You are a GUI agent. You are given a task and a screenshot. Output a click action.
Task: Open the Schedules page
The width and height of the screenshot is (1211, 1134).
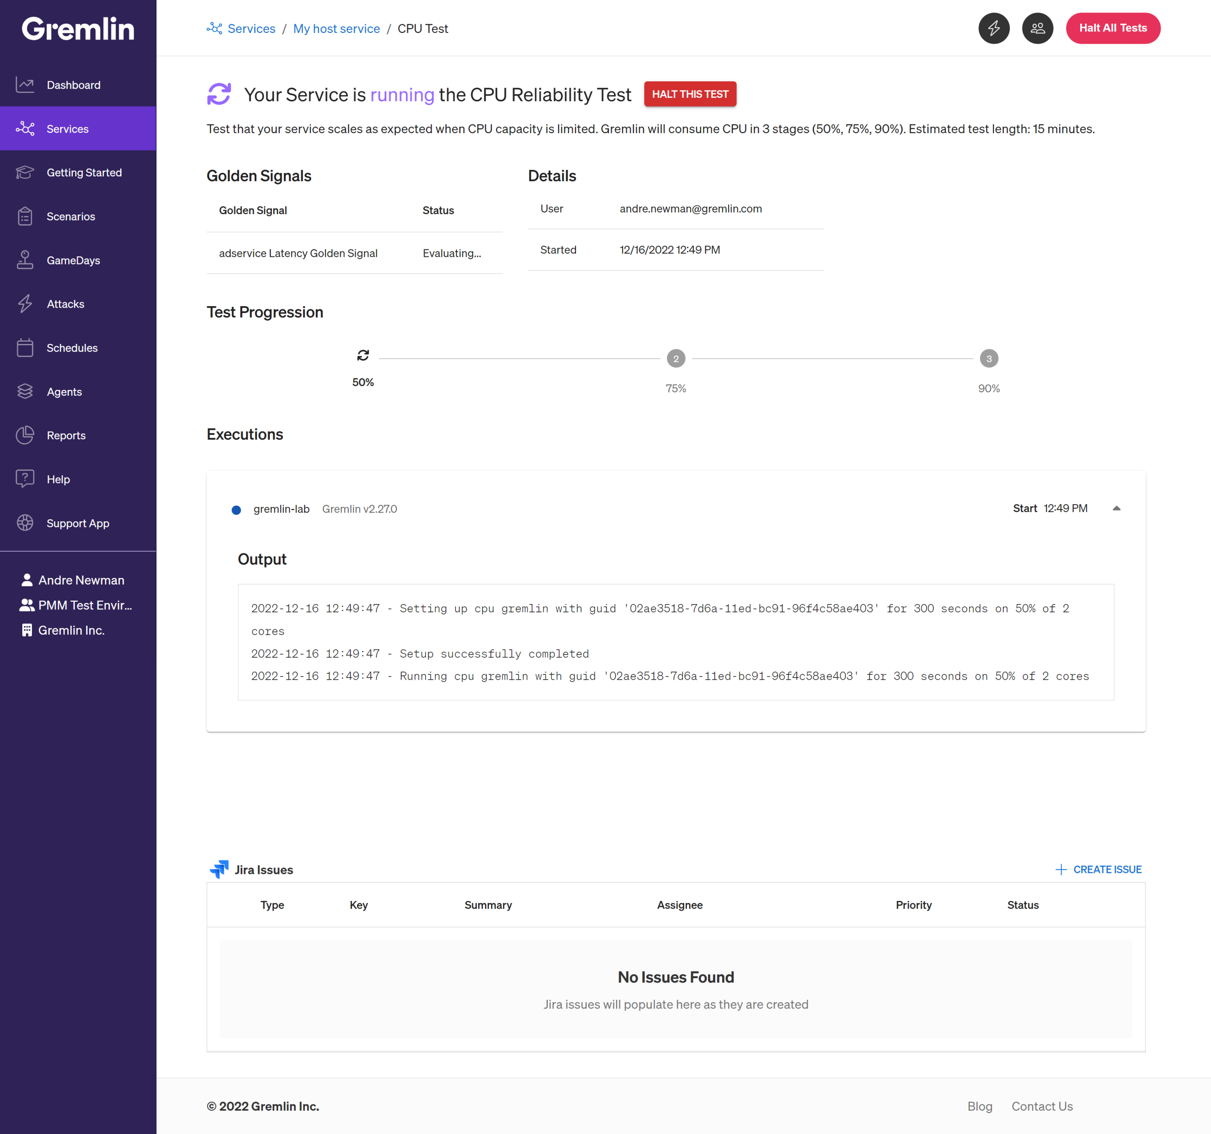click(x=78, y=348)
